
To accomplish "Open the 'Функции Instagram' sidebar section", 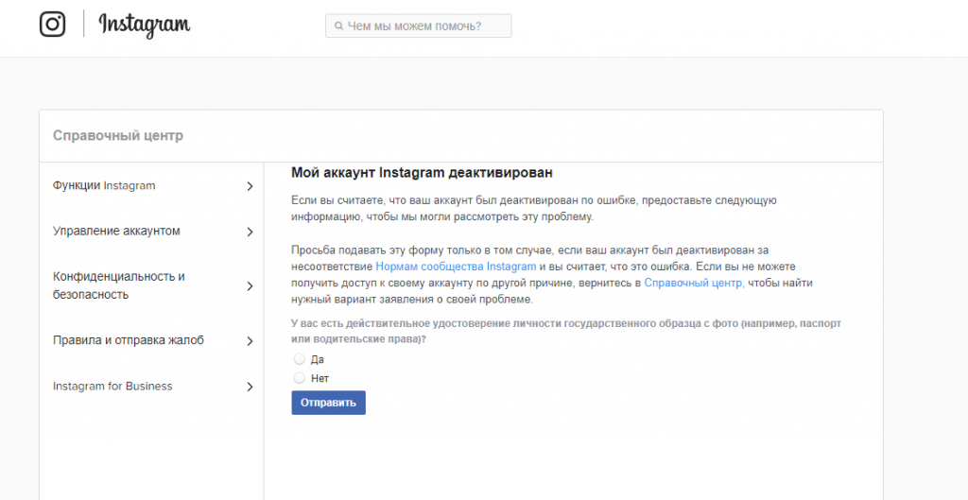I will coord(104,186).
